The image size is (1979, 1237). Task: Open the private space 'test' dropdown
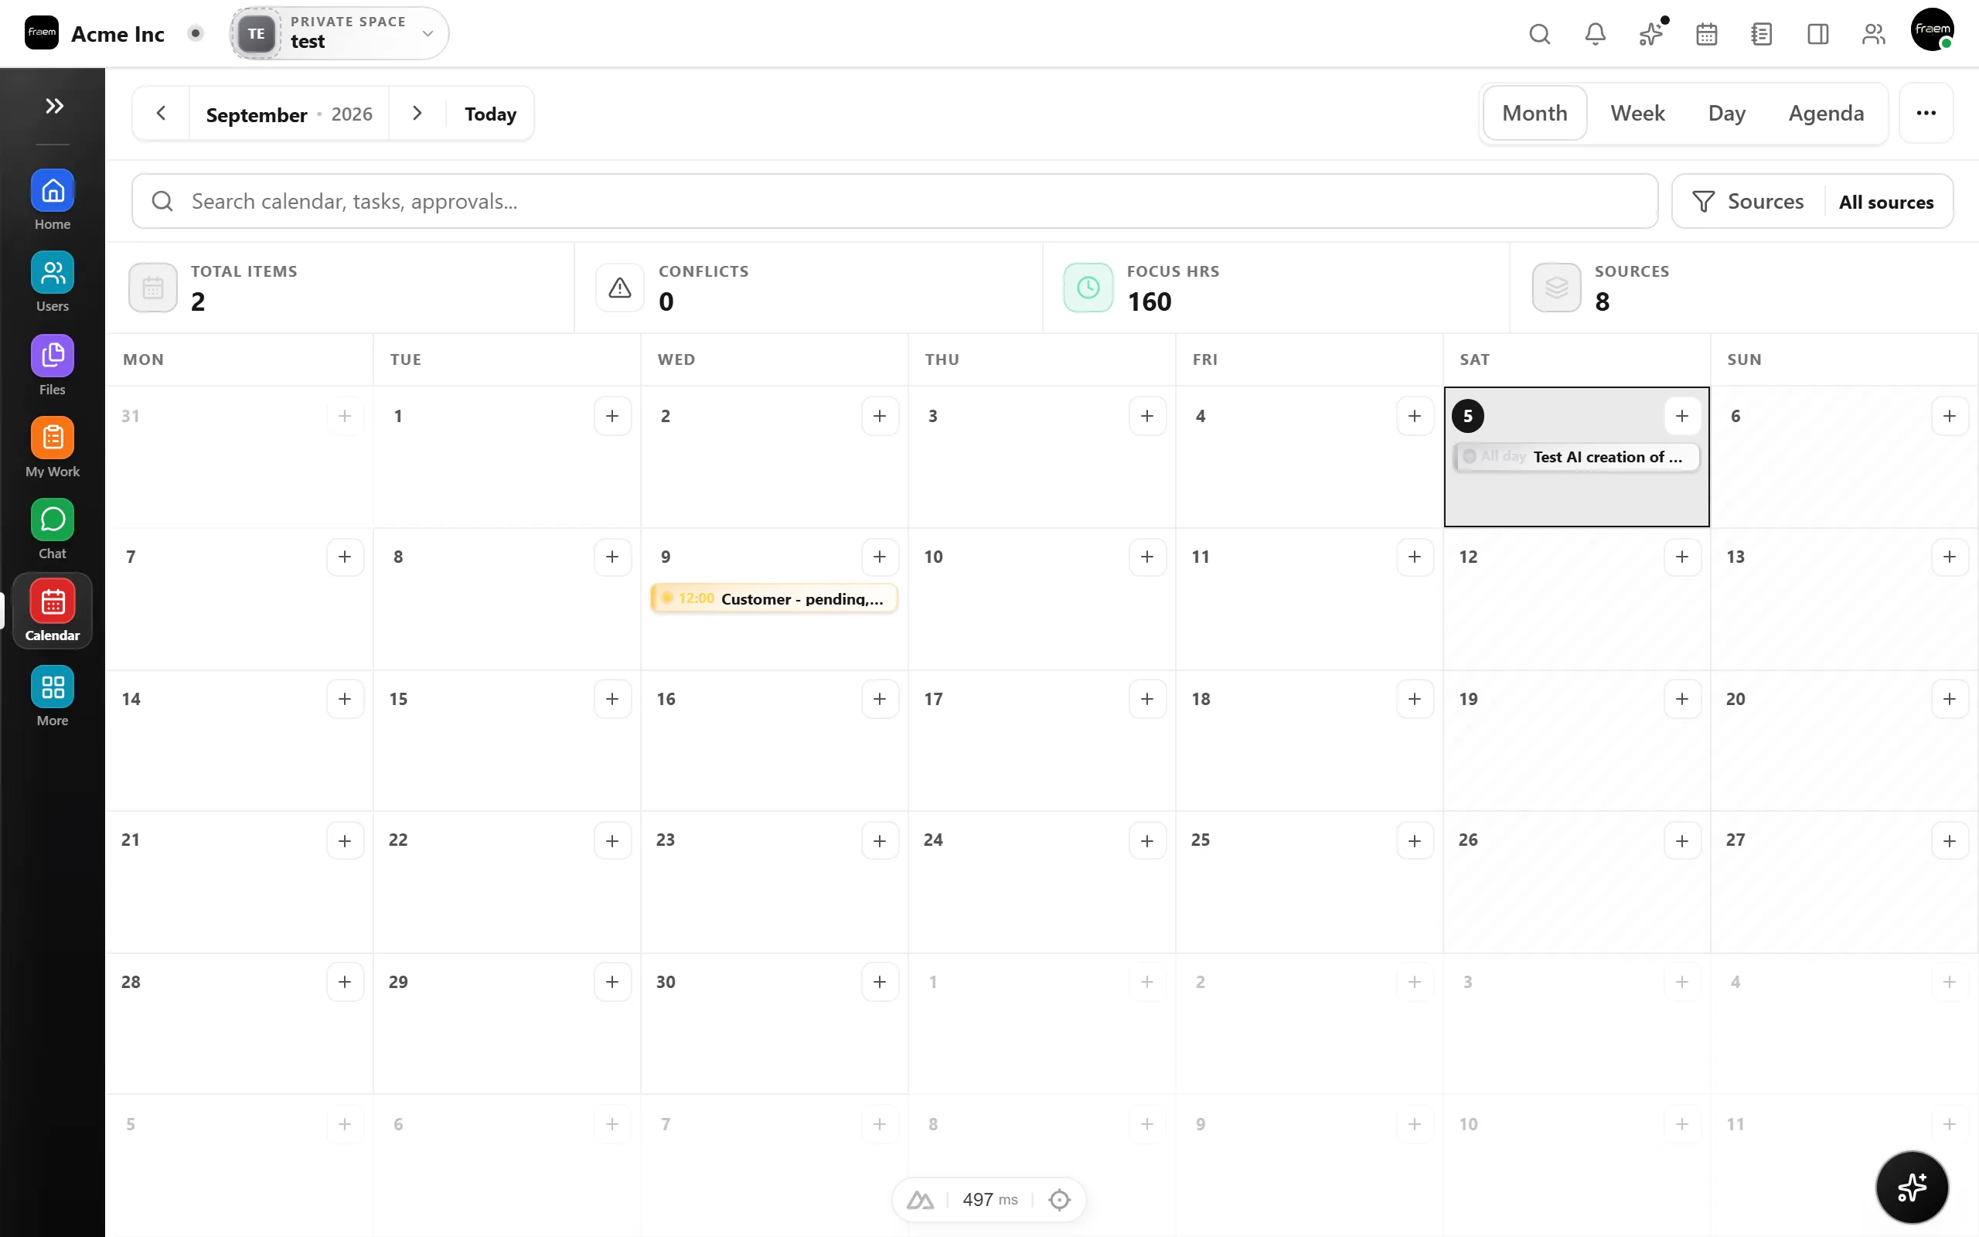coord(339,33)
